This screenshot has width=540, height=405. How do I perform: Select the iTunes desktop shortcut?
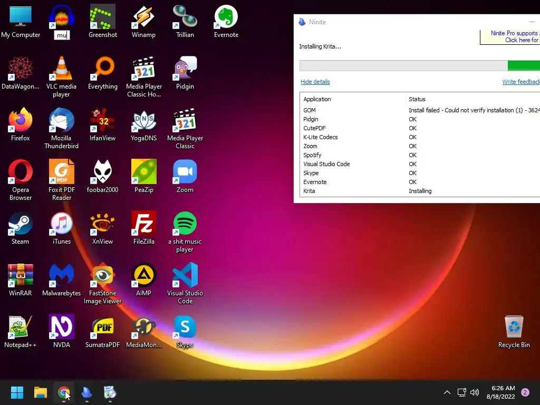coord(61,228)
